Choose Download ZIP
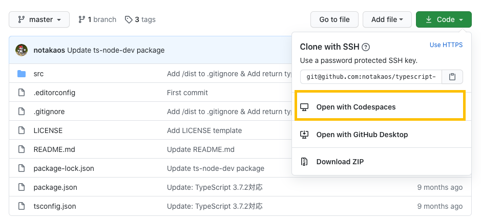The height and width of the screenshot is (220, 481). pos(381,162)
